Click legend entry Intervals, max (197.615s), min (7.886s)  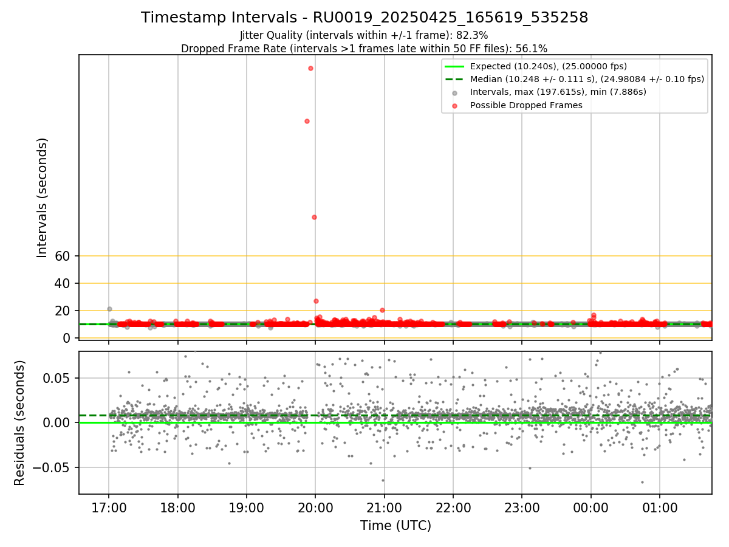[x=558, y=92]
